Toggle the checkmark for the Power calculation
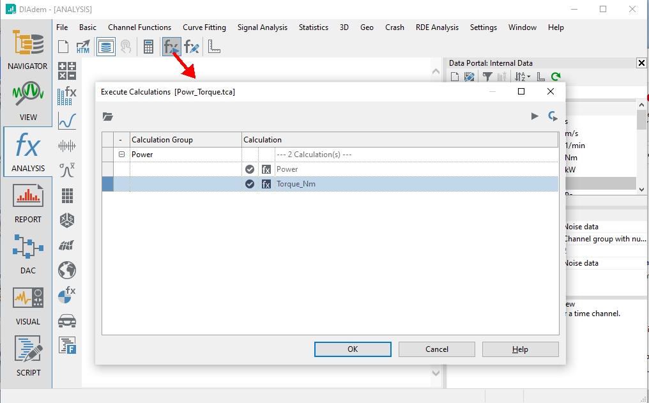This screenshot has height=403, width=649. (250, 169)
